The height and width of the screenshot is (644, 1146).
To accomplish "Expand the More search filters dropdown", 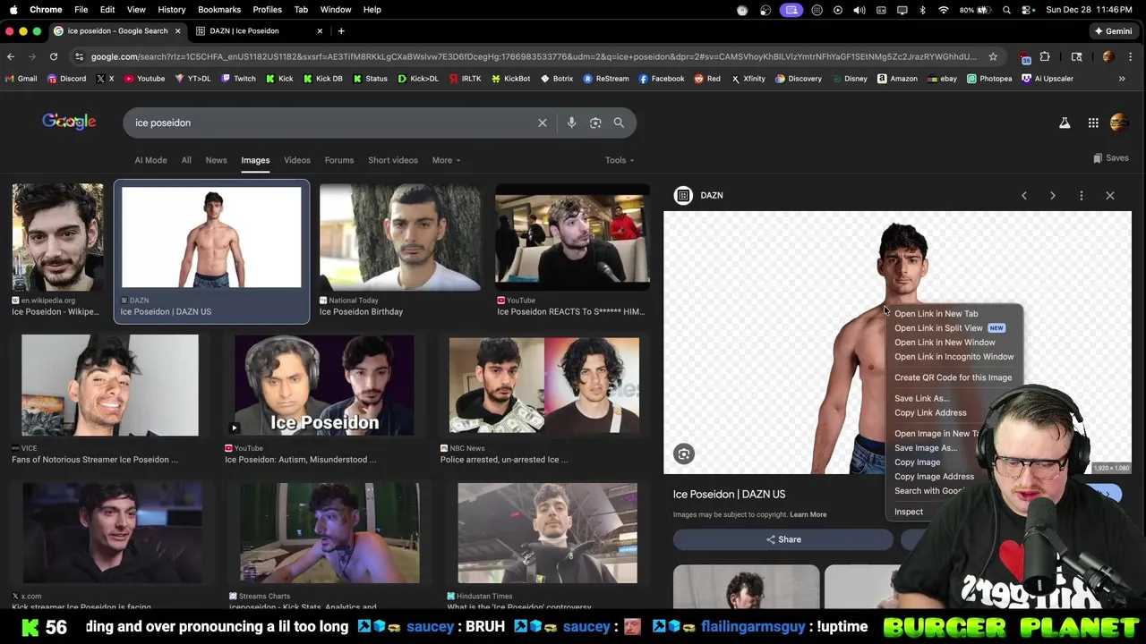I will click(446, 160).
